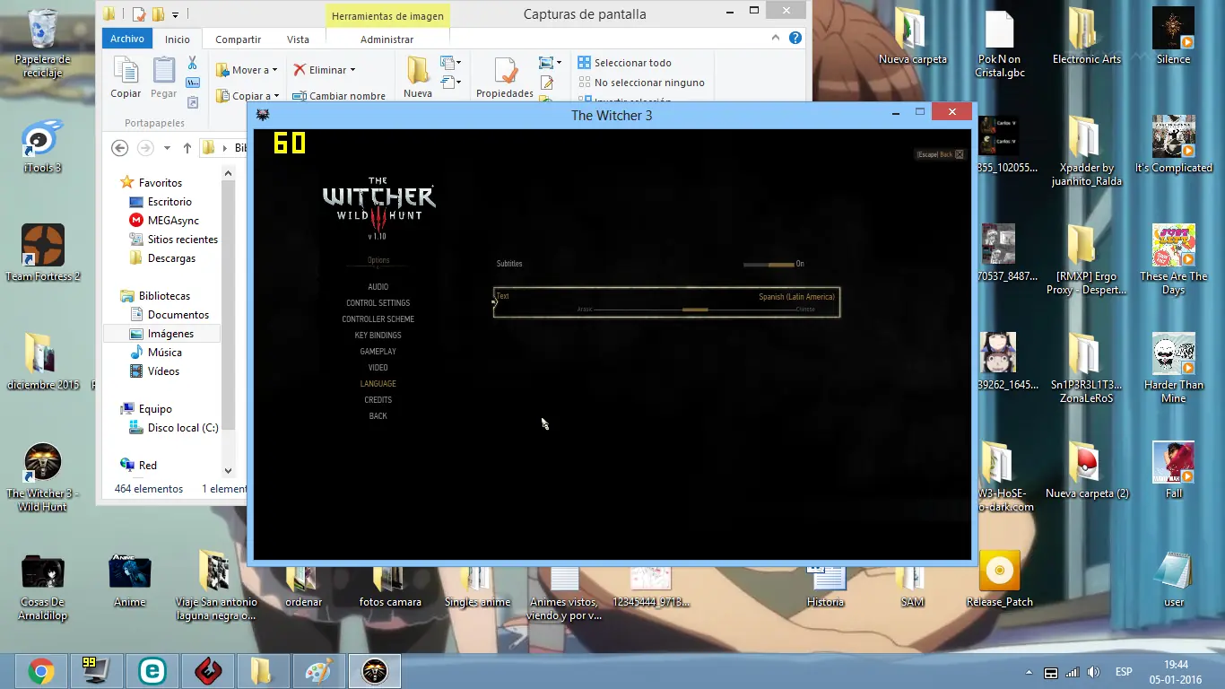The width and height of the screenshot is (1225, 689).
Task: Select Descargas in the navigation pane
Action: coord(162,258)
